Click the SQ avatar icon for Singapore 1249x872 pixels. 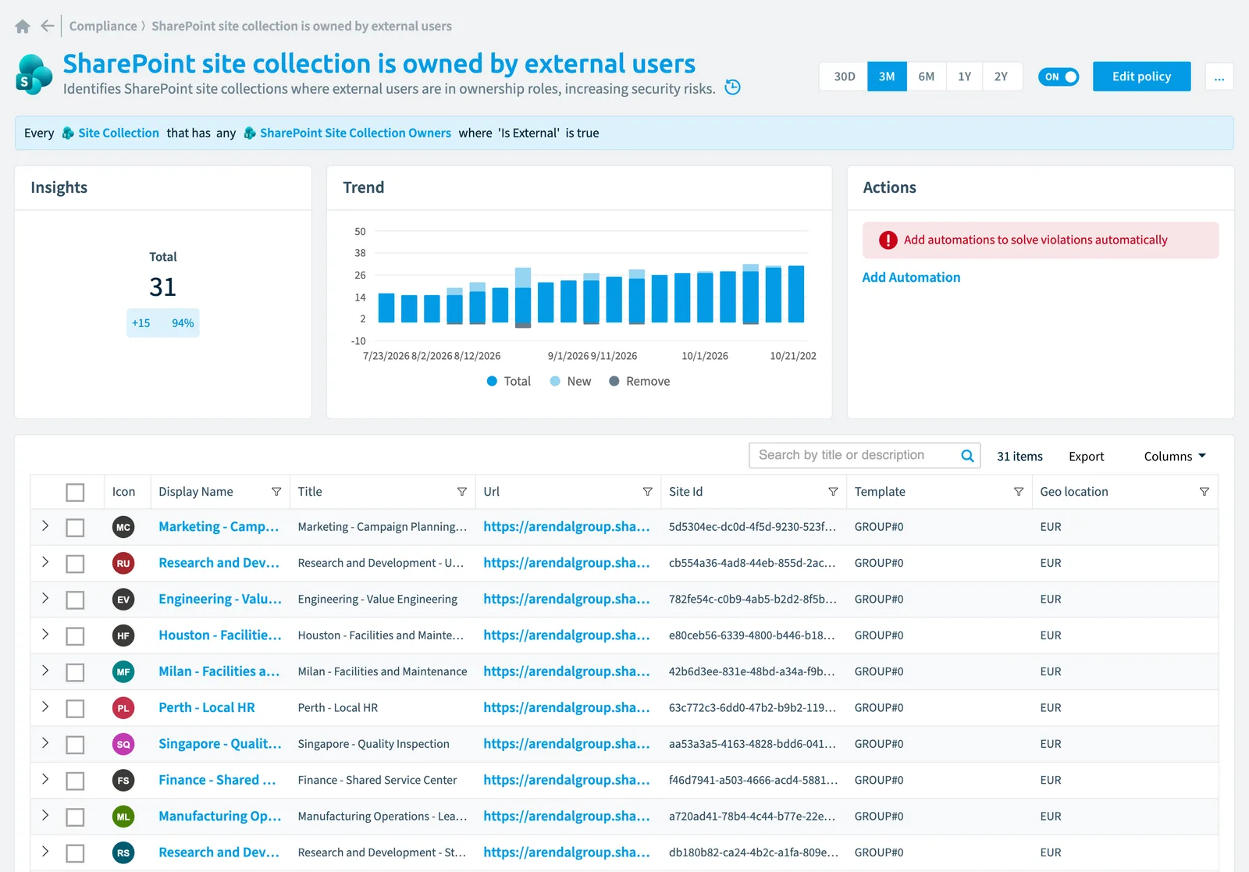[123, 745]
